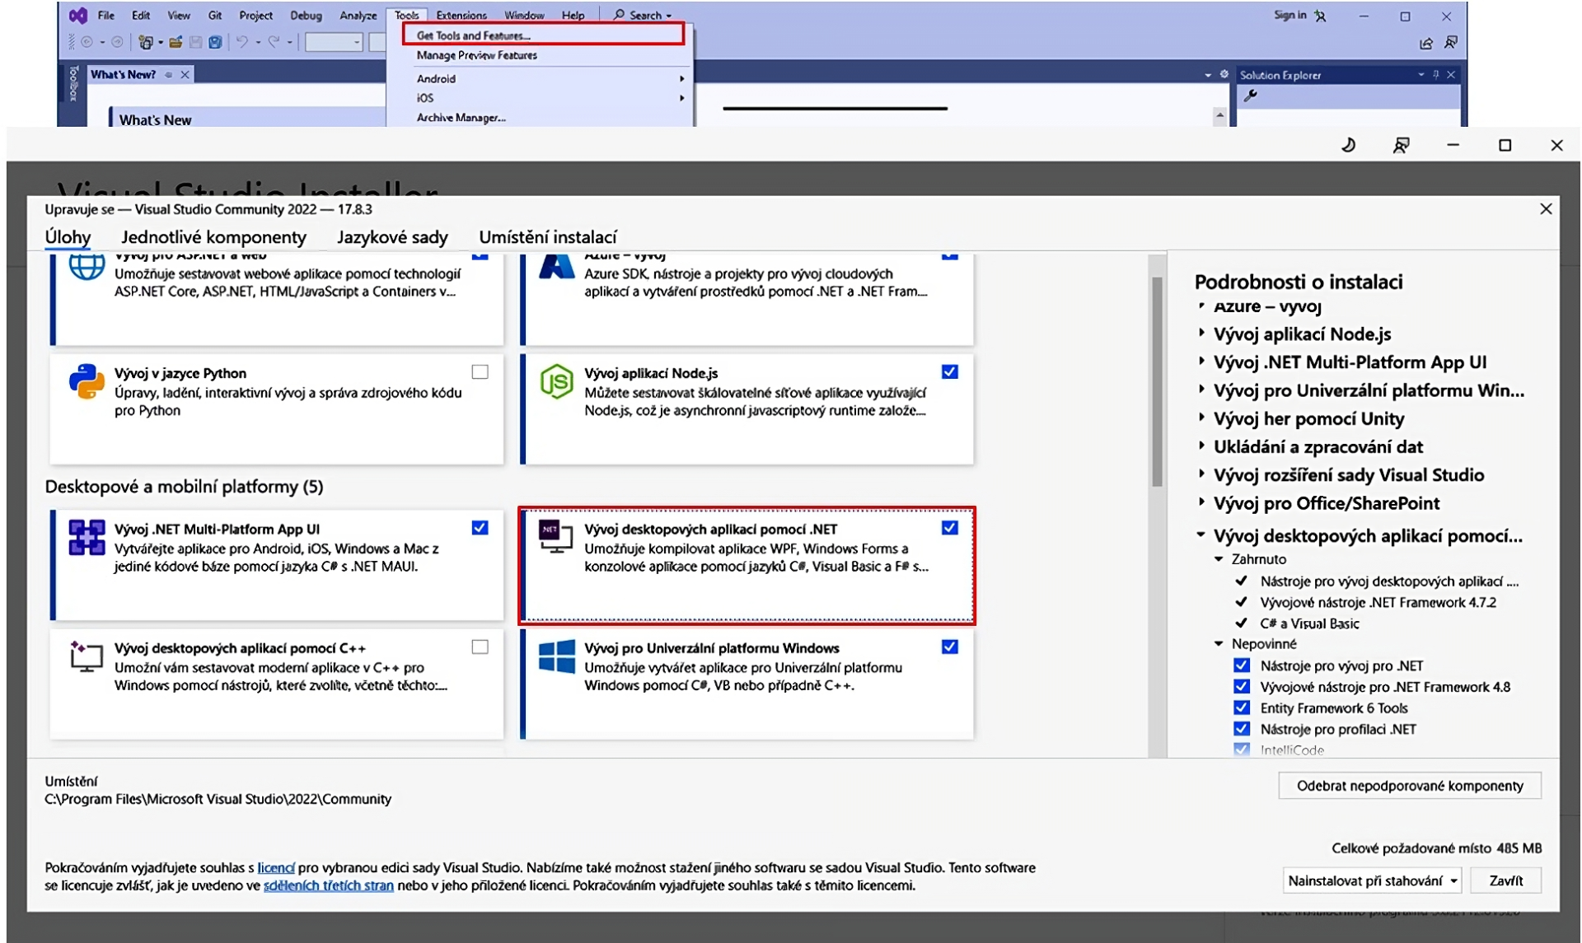1582x943 pixels.
Task: Open the licencí link
Action: click(276, 867)
